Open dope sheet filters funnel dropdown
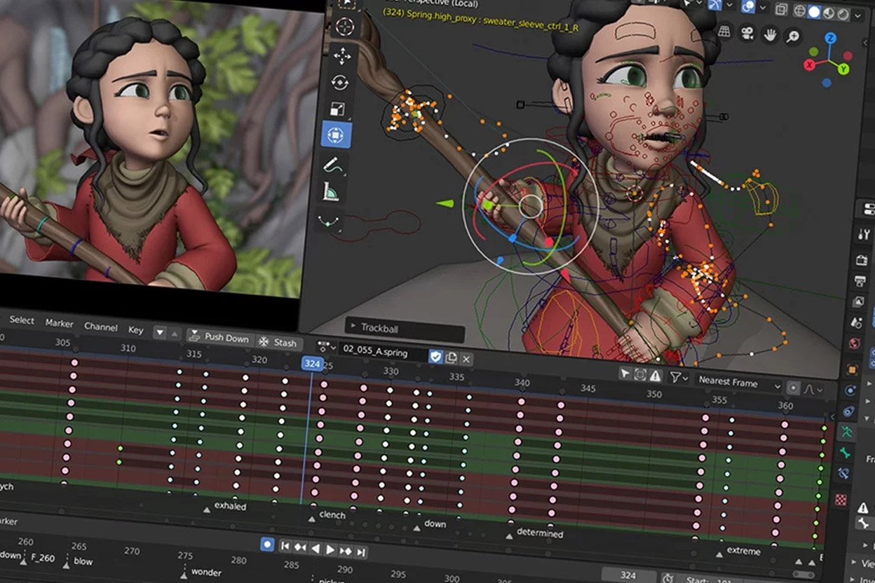Screen dimensions: 875x583 [x=677, y=378]
